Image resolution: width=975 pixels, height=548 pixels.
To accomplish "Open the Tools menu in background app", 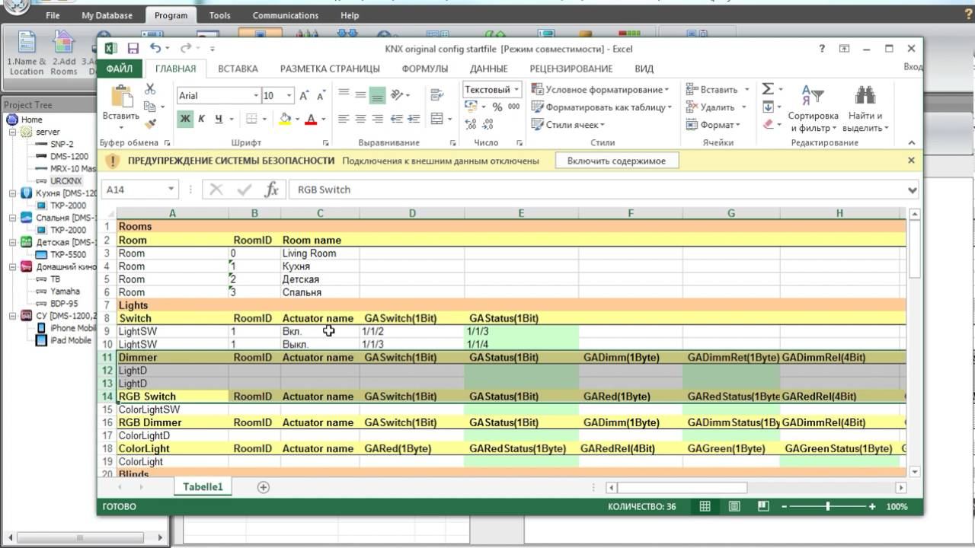I will [219, 15].
